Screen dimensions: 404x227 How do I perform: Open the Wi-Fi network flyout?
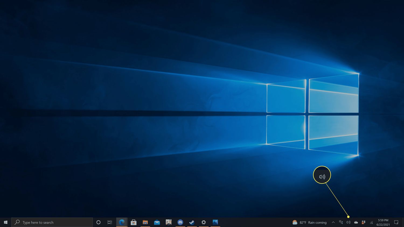coord(371,222)
